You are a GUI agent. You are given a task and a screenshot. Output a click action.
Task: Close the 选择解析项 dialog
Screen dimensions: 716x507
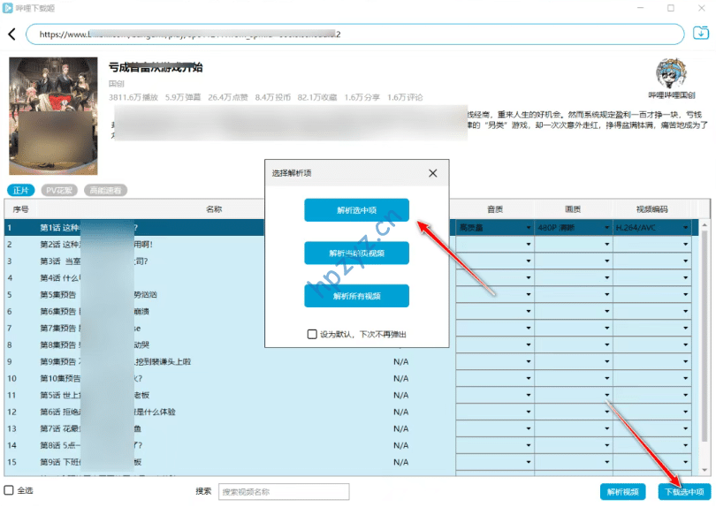coord(432,173)
